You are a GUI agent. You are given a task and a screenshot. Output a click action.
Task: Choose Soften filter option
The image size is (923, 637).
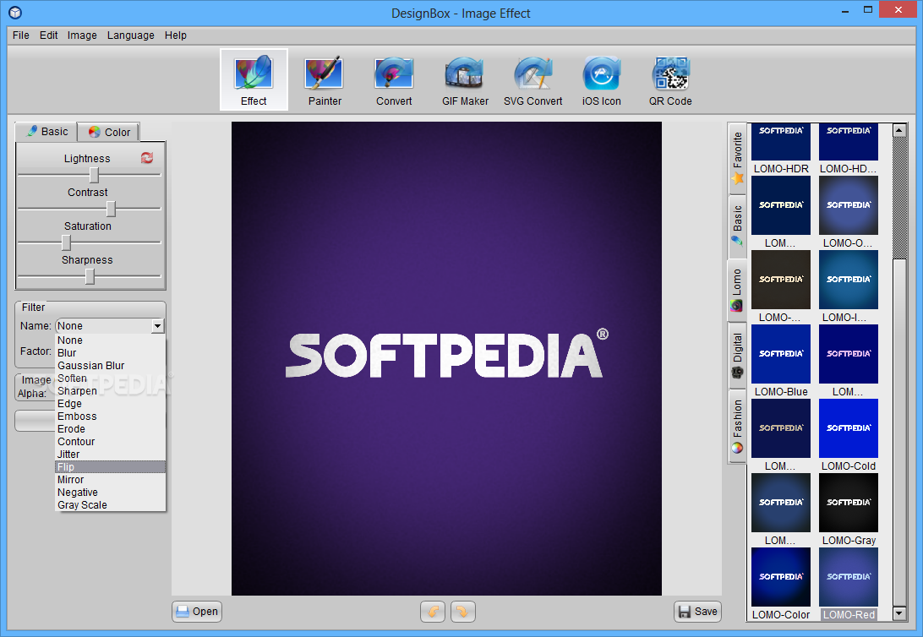pyautogui.click(x=110, y=378)
